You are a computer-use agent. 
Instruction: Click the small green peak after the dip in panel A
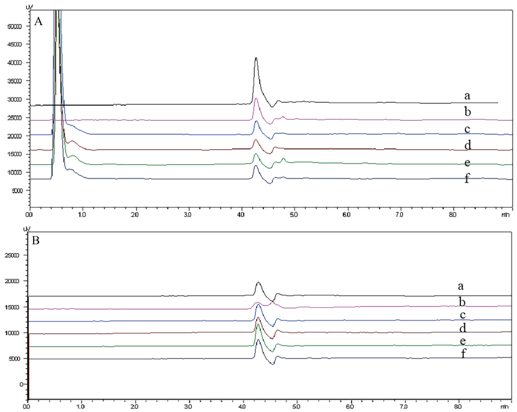coord(283,159)
